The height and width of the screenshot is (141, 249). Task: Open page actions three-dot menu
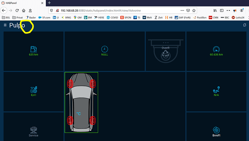[182, 10]
